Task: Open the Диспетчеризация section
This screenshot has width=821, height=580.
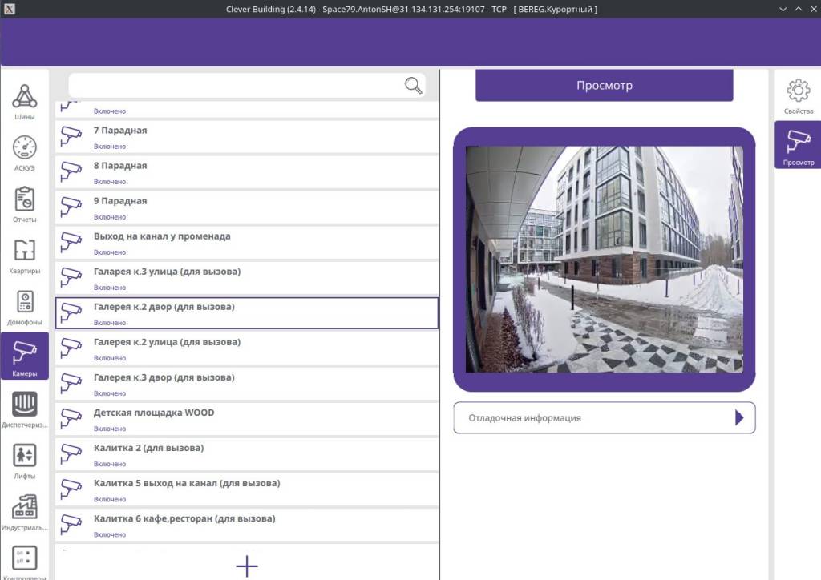Action: point(25,409)
